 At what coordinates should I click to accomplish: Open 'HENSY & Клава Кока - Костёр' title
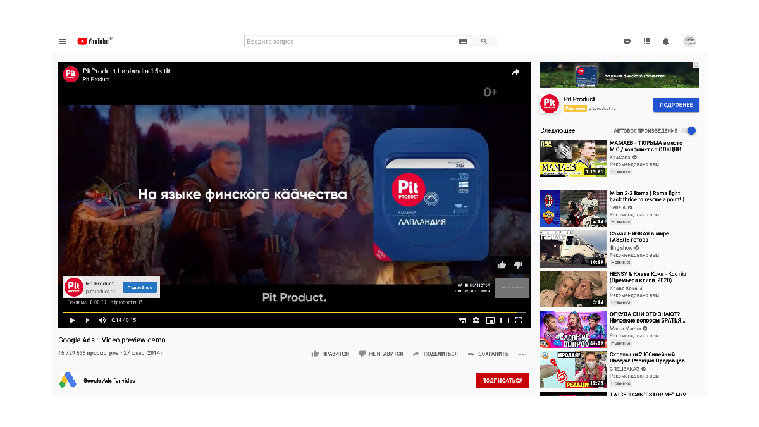coord(648,277)
